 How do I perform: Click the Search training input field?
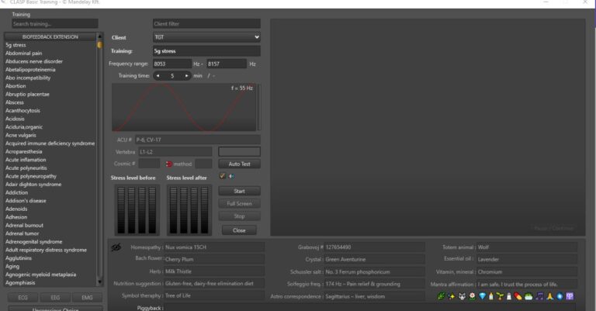[x=55, y=24]
